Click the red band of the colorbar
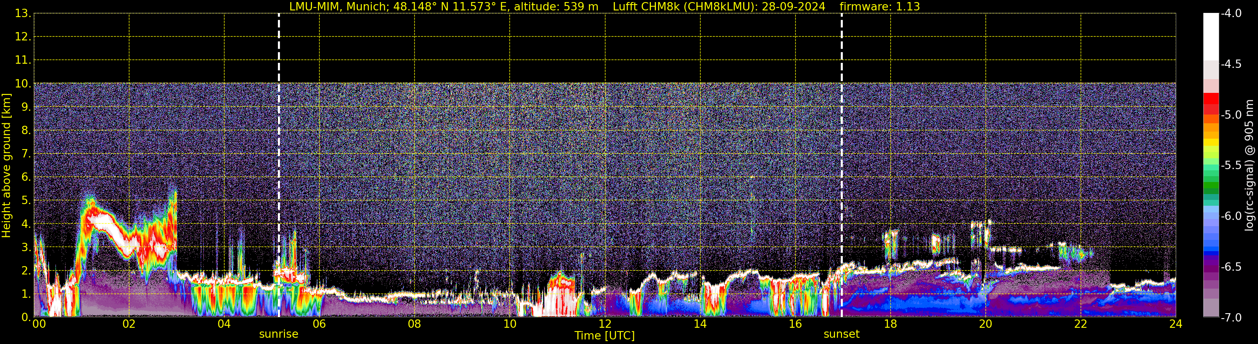The height and width of the screenshot is (344, 1258). [1210, 98]
